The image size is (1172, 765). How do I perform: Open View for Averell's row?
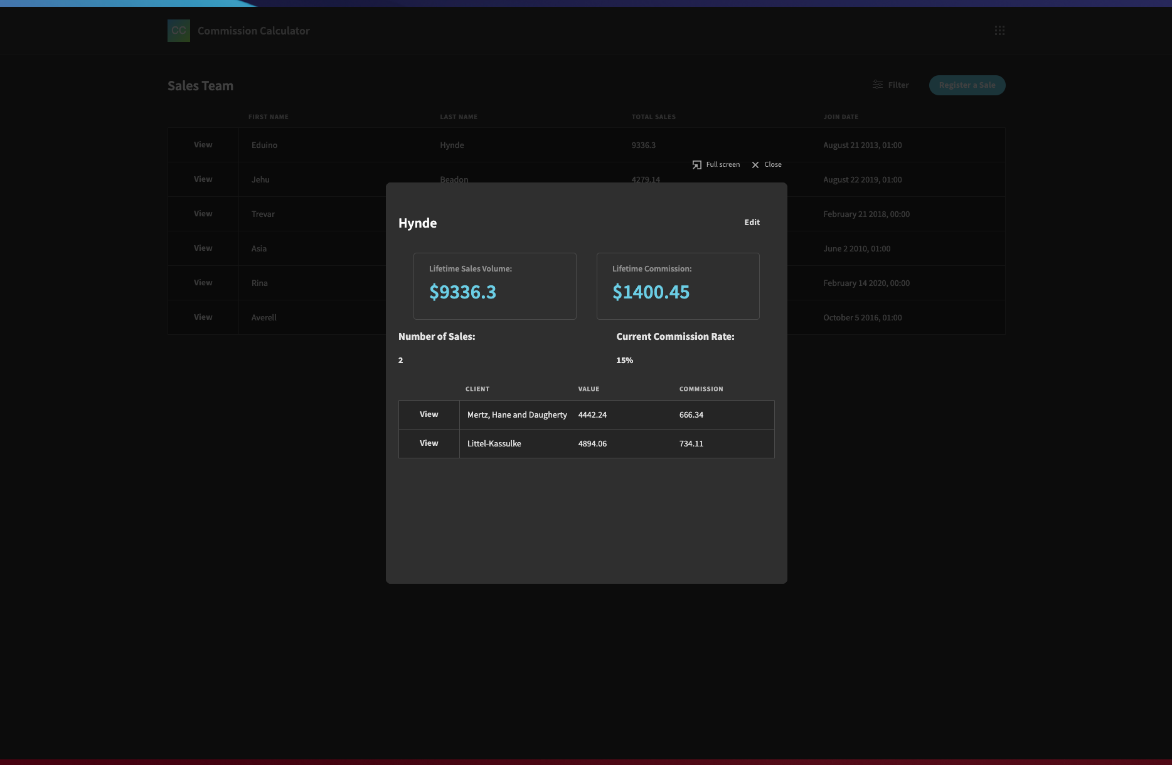click(x=203, y=317)
